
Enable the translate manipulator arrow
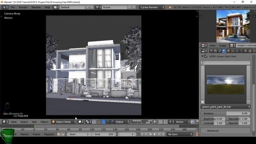click(103, 122)
